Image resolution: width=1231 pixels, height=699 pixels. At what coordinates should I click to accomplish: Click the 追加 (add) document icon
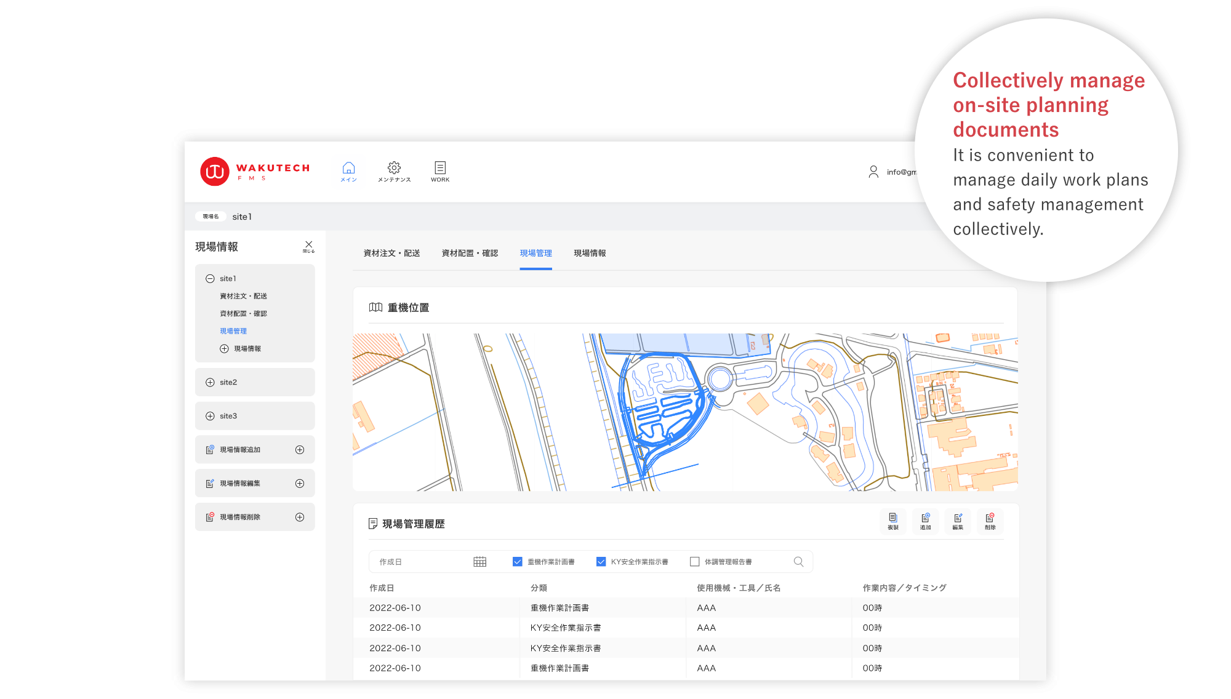[925, 520]
